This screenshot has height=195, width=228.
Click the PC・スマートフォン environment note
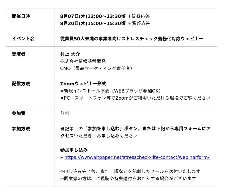click(x=135, y=98)
